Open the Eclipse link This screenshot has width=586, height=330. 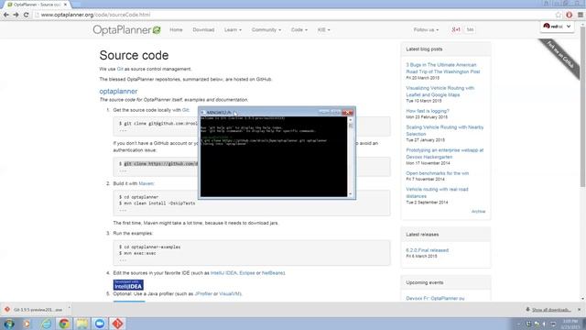247,273
